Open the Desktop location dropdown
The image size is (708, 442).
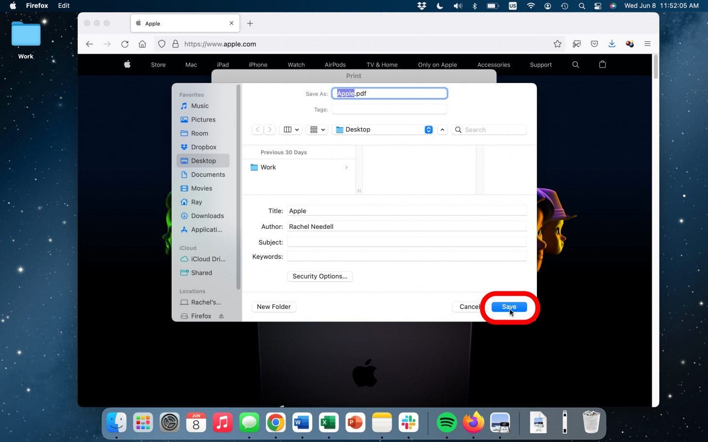(428, 130)
